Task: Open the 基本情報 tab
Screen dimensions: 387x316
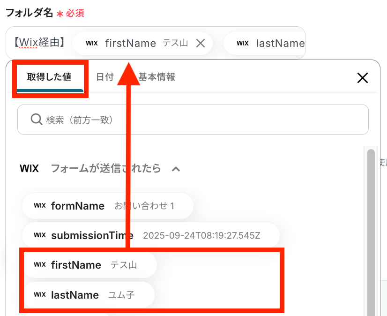Action: tap(157, 77)
